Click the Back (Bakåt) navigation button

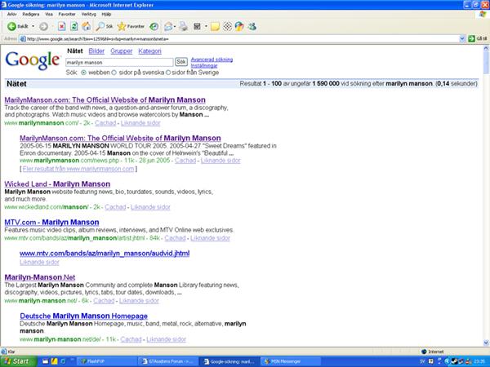tap(15, 26)
